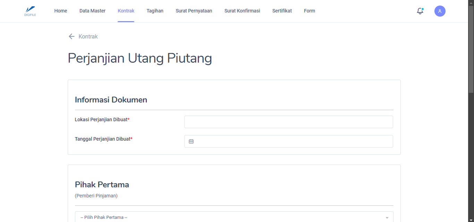This screenshot has width=474, height=222.
Task: Click the Digifile logo
Action: (30, 11)
